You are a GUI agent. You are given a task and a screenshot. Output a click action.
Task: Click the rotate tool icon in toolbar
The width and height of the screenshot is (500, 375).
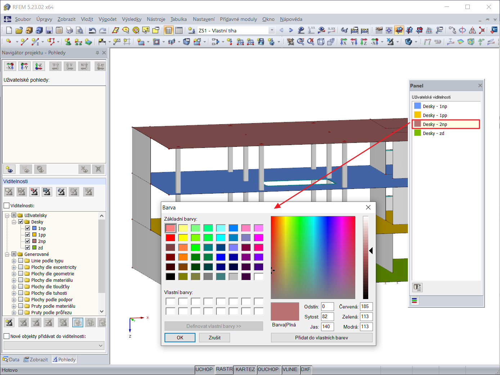[462, 30]
